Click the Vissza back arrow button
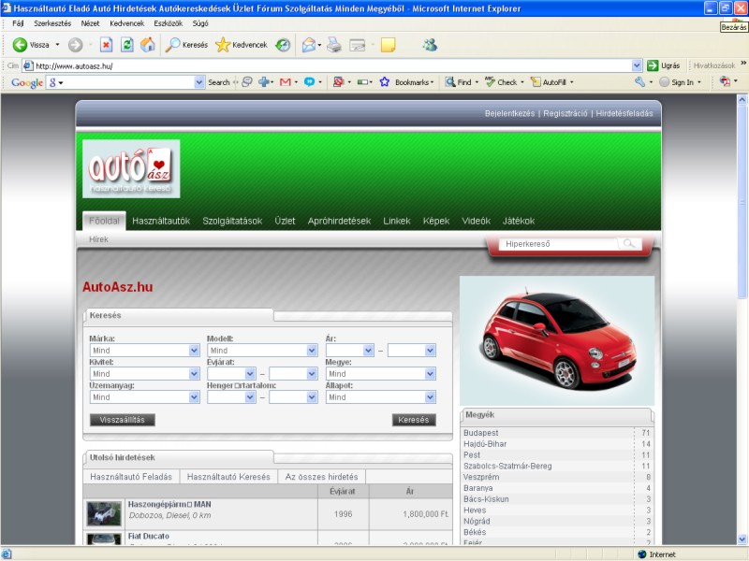The width and height of the screenshot is (749, 561). (30, 44)
